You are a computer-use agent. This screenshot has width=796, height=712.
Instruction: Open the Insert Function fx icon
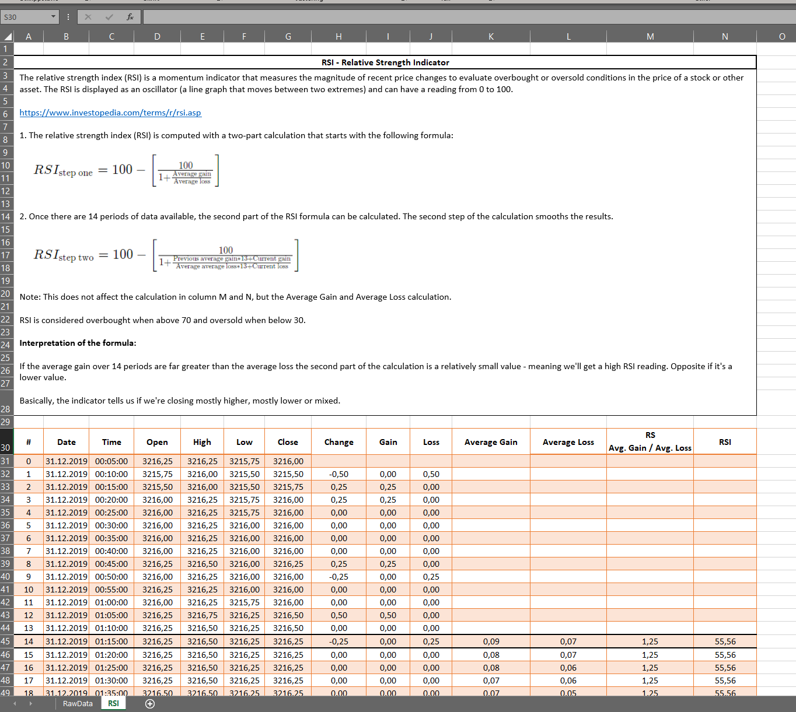coord(130,17)
